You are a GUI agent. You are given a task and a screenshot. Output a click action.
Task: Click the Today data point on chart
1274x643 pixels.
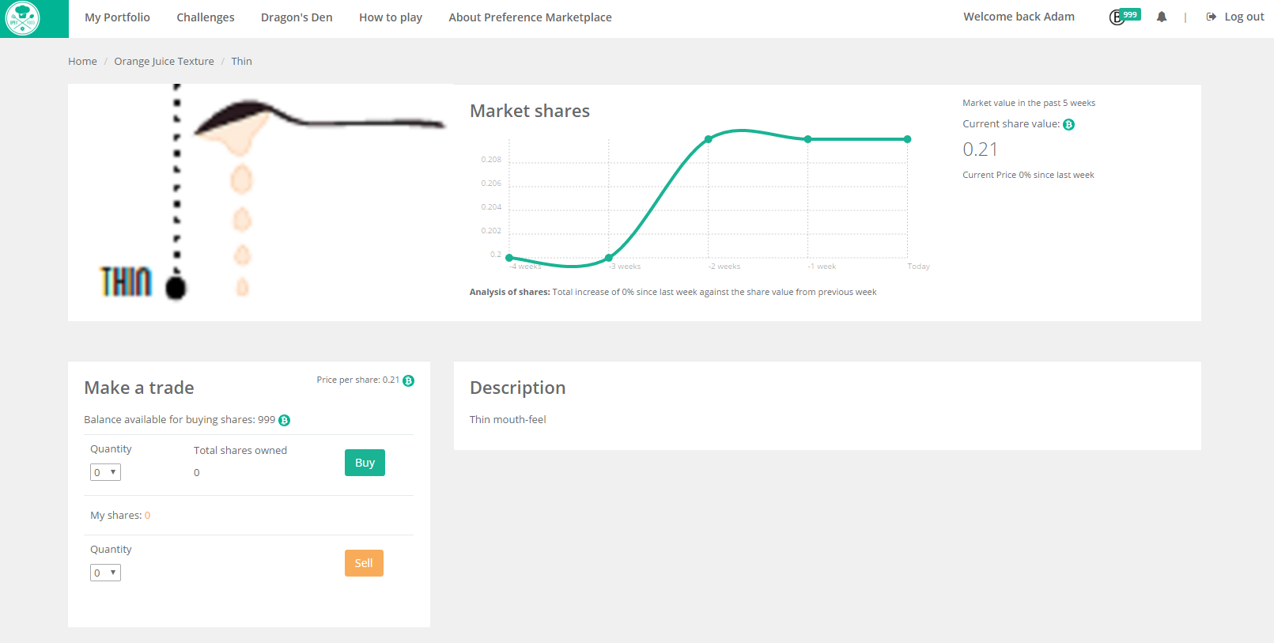click(907, 139)
